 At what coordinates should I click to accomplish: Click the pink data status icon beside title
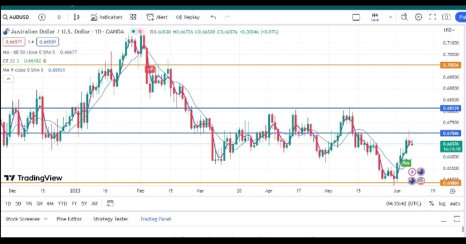point(140,32)
